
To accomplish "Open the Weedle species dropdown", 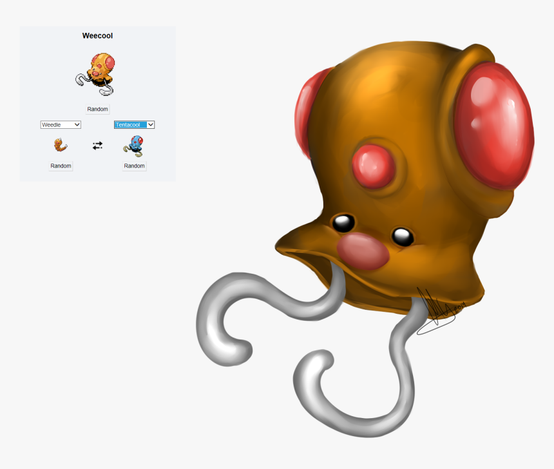I will coord(61,124).
